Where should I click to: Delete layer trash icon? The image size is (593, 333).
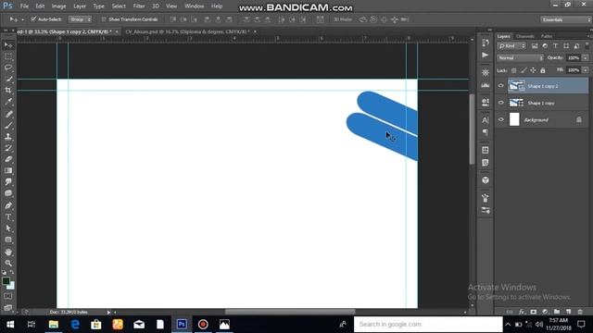pos(580,312)
